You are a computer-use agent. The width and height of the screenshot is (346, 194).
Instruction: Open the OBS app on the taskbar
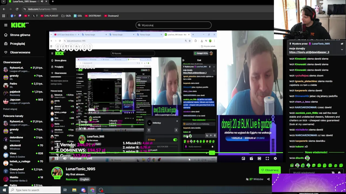coord(101,190)
